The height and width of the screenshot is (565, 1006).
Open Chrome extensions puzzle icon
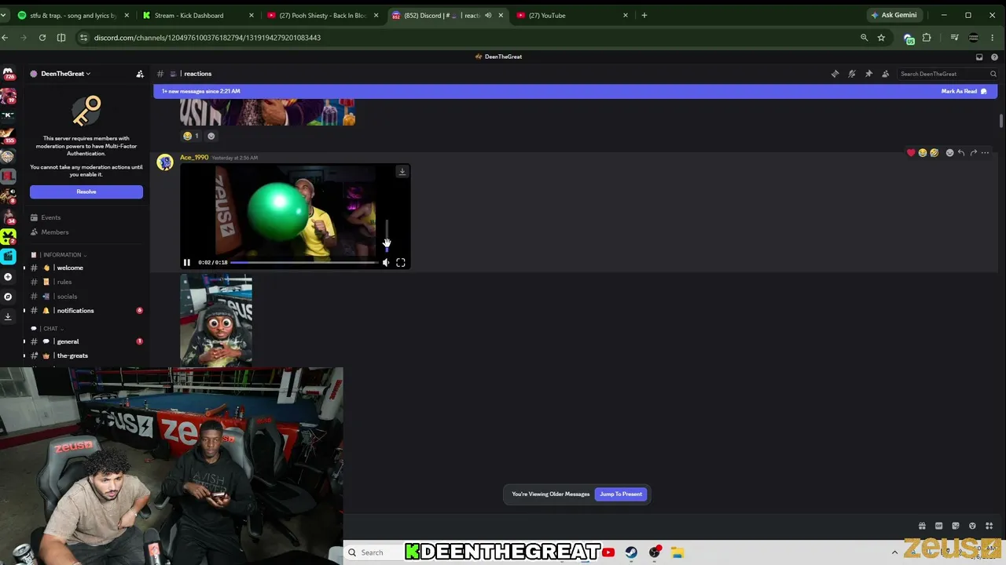pyautogui.click(x=927, y=38)
